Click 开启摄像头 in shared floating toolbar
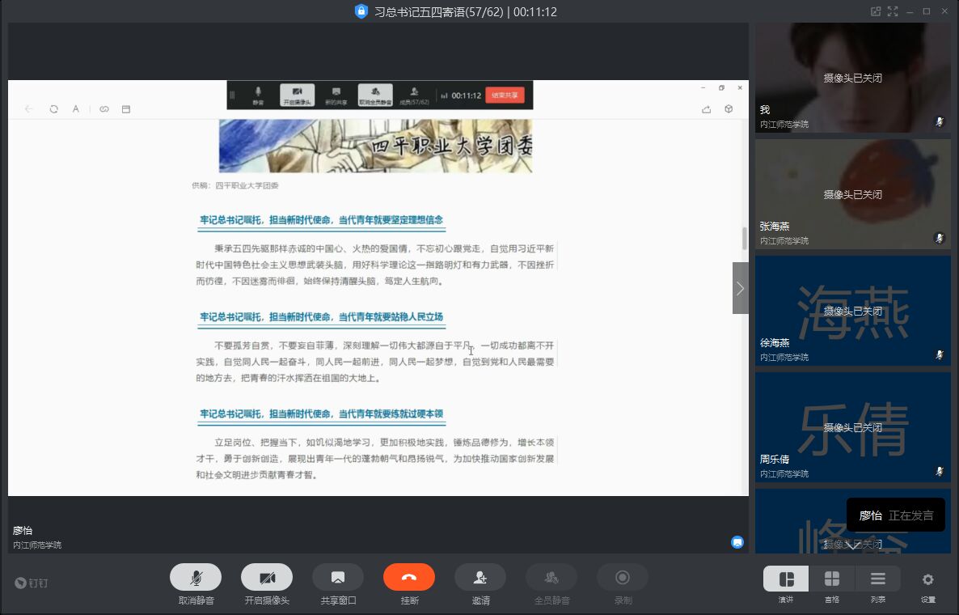The width and height of the screenshot is (959, 615). pos(298,95)
